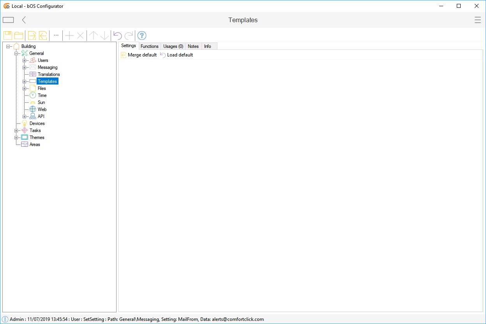Click the Web globe icon

click(33, 109)
